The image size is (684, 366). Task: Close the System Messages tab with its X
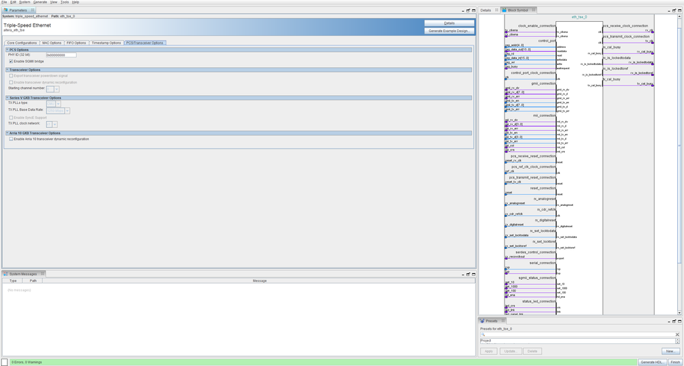pyautogui.click(x=42, y=274)
